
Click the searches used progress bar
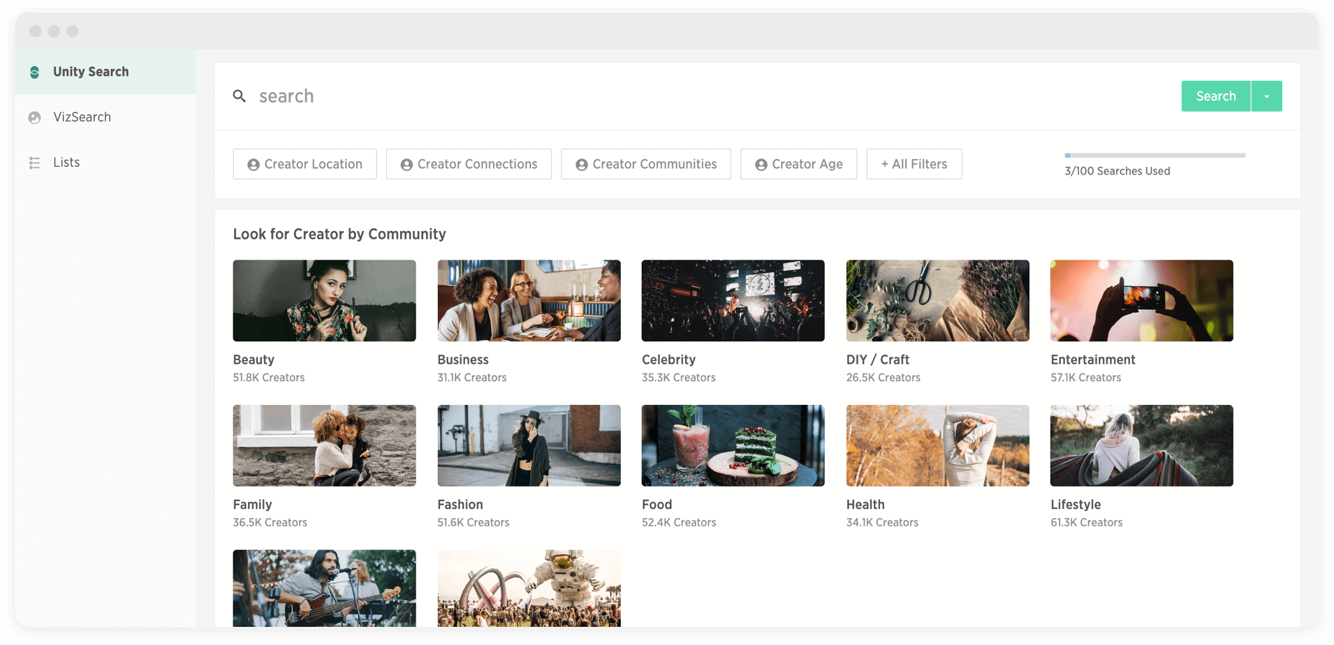click(1155, 155)
